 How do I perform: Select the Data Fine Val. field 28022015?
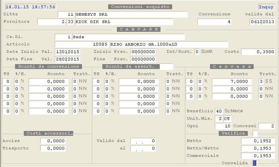[x=67, y=59]
